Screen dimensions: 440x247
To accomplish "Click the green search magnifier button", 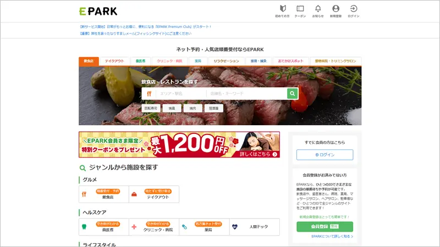I will pos(293,93).
